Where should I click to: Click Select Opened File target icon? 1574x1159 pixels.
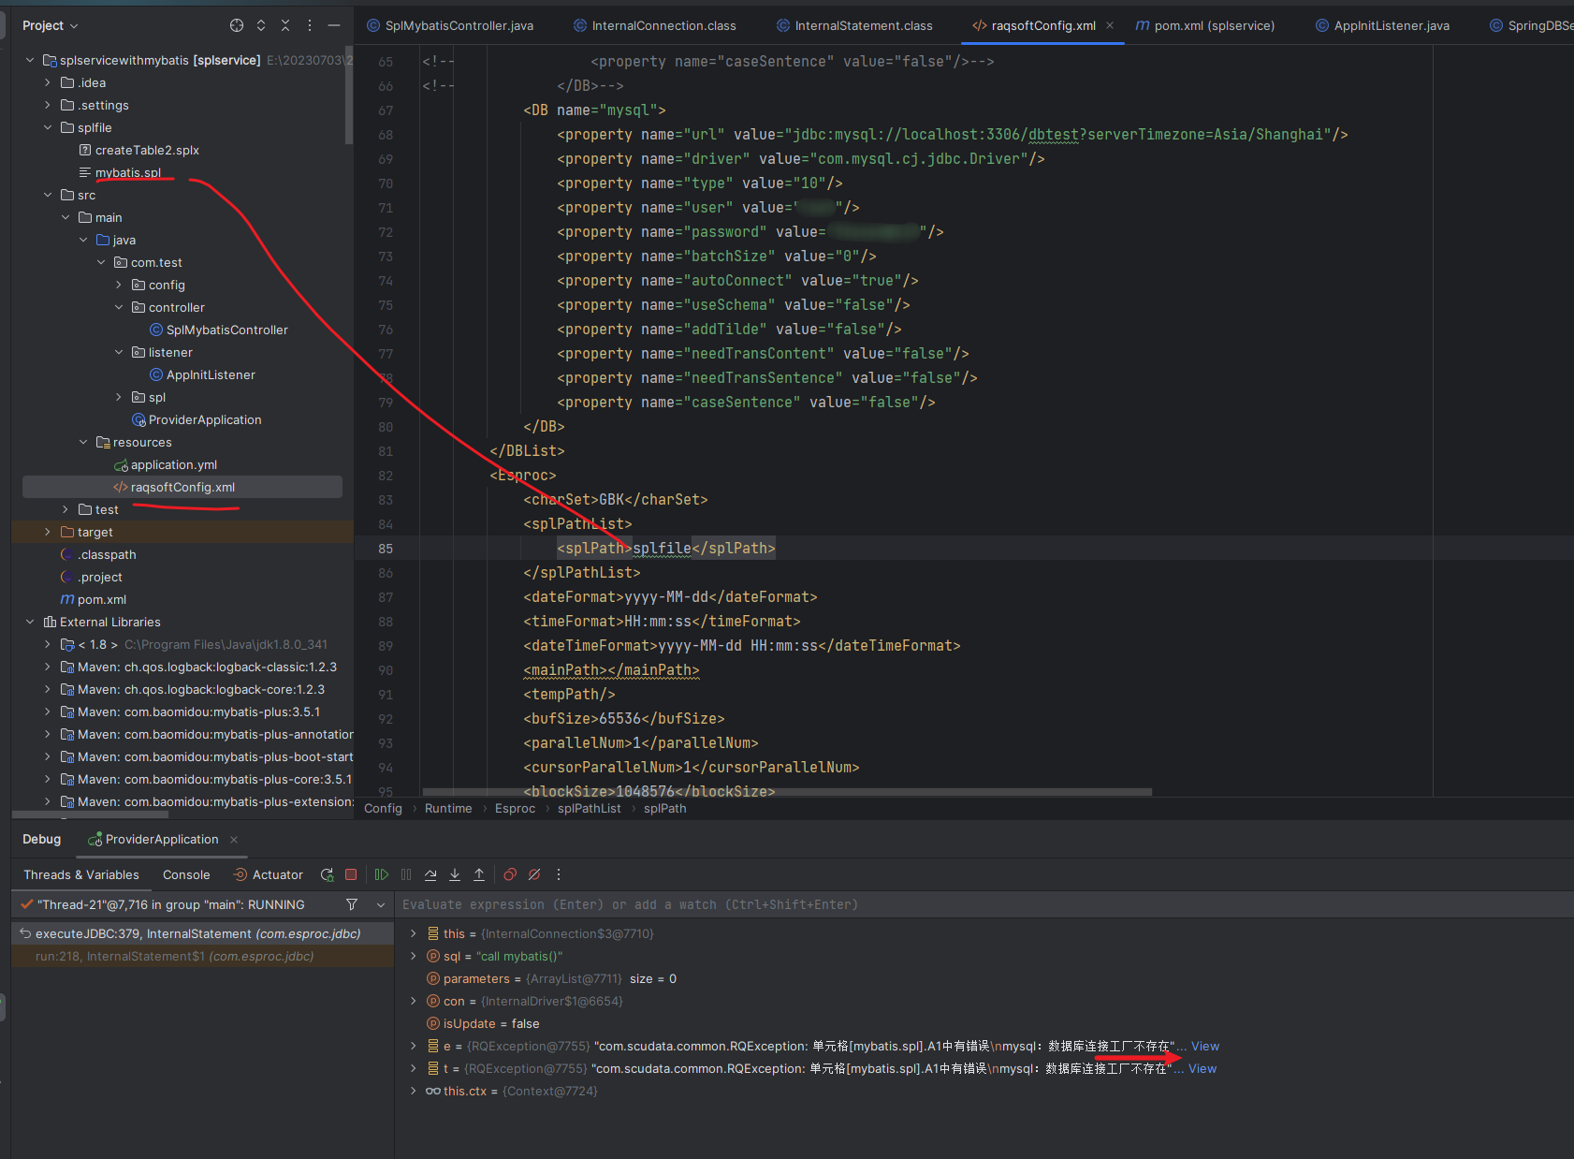click(237, 25)
